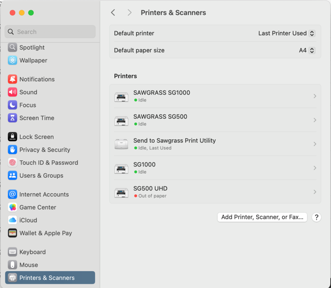Select the Touch ID & Password fingerprint icon
This screenshot has height=288, width=331.
[13, 163]
